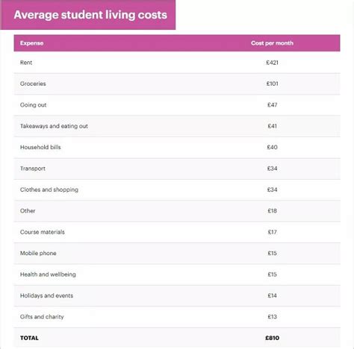
Task: Select 'Holidays and events' row
Action: pyautogui.click(x=177, y=296)
